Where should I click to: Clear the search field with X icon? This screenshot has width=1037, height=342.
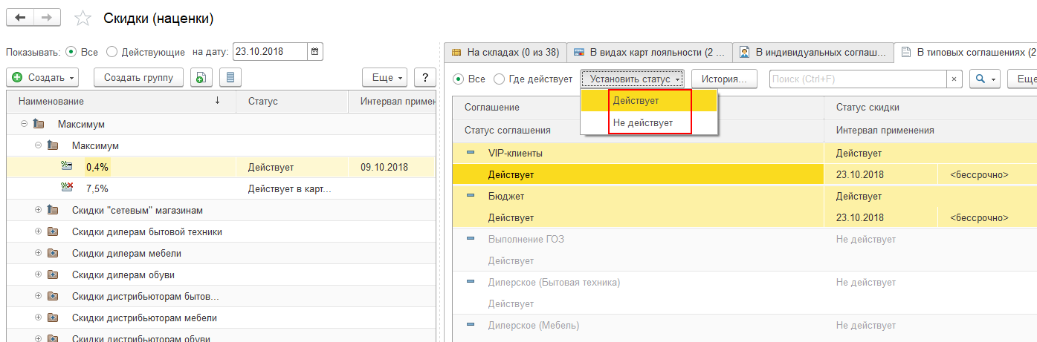[x=954, y=79]
